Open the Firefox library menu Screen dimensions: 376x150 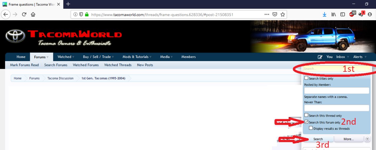(334, 14)
